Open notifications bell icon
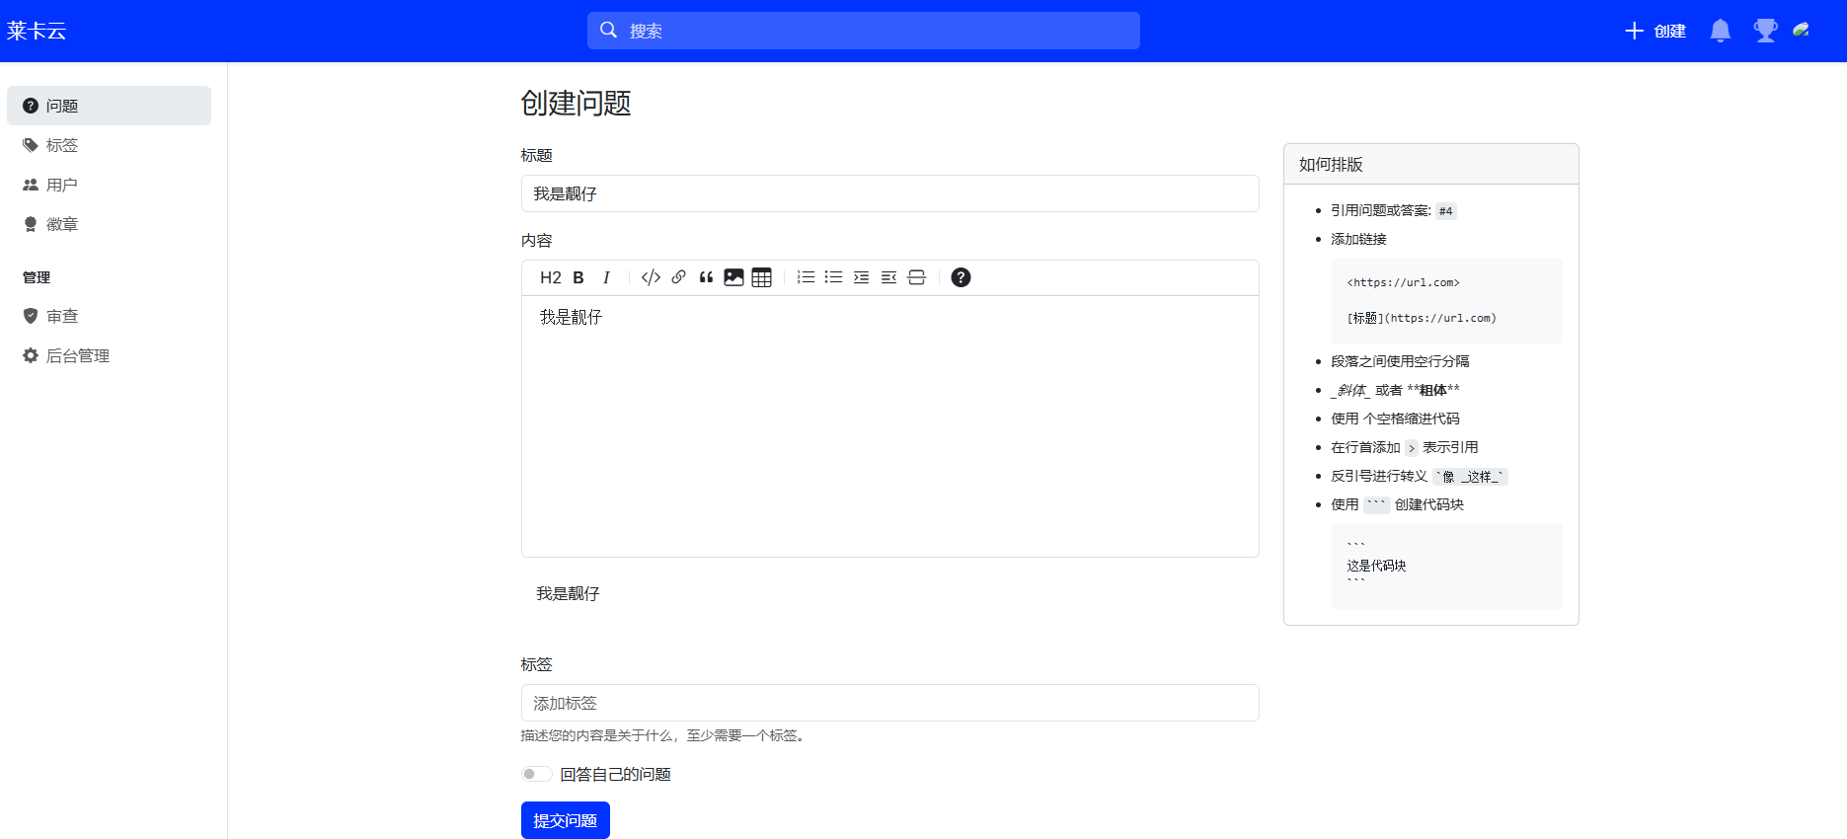 click(1721, 31)
